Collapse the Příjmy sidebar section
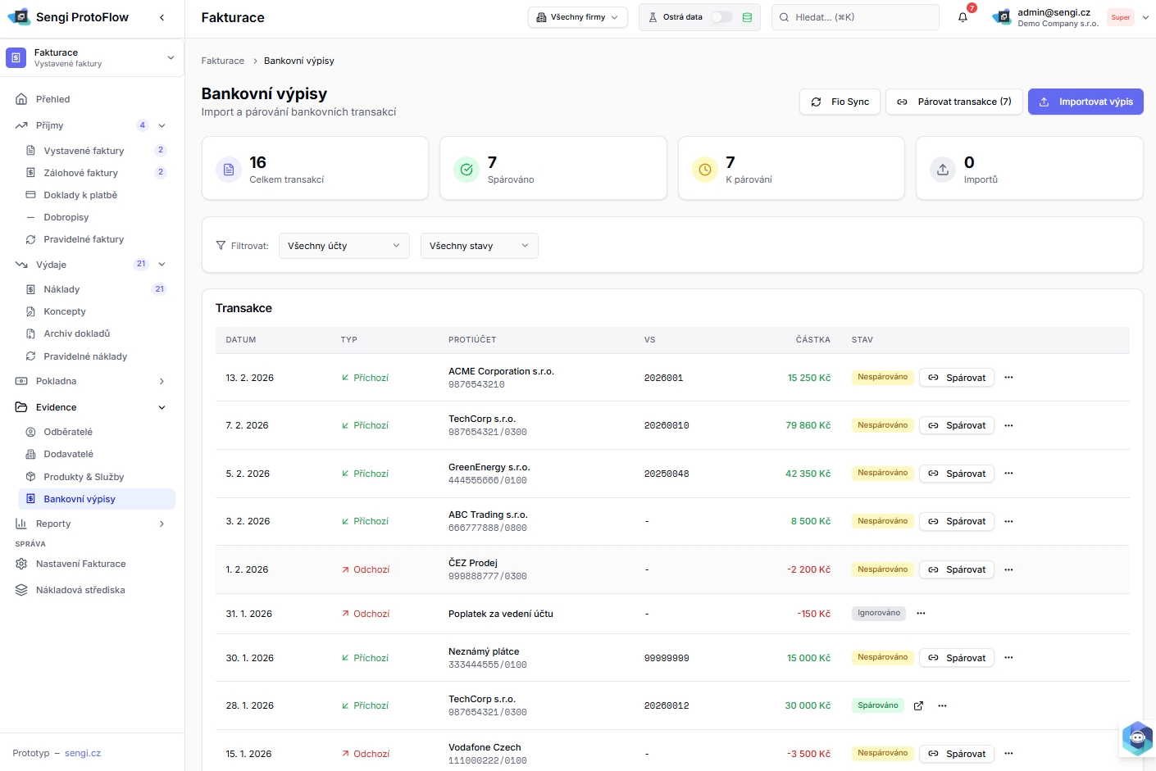The width and height of the screenshot is (1156, 771). 162,125
